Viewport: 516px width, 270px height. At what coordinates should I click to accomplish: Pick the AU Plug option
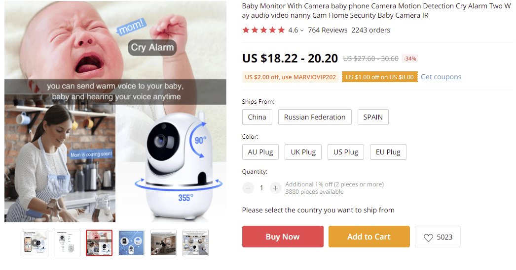(260, 152)
